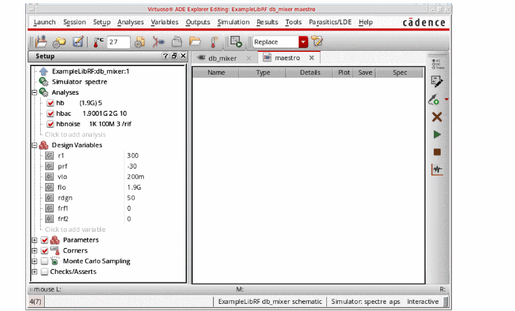Click the red X delete icon

point(437,117)
